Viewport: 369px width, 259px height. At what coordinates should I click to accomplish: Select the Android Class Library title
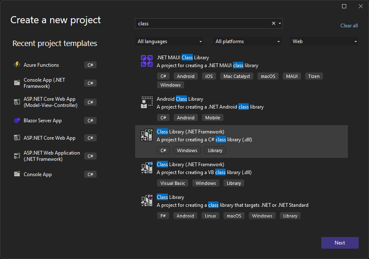tap(180, 99)
